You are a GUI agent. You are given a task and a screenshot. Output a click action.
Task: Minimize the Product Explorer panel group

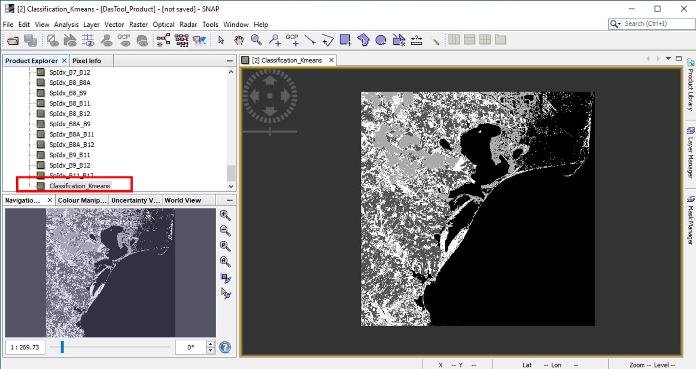tap(230, 61)
